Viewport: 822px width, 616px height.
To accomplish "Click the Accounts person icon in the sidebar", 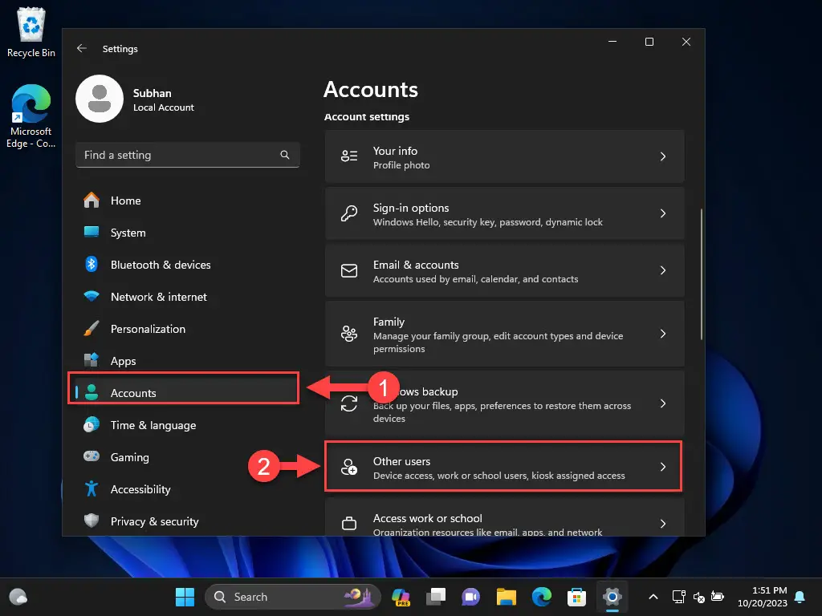I will [92, 392].
